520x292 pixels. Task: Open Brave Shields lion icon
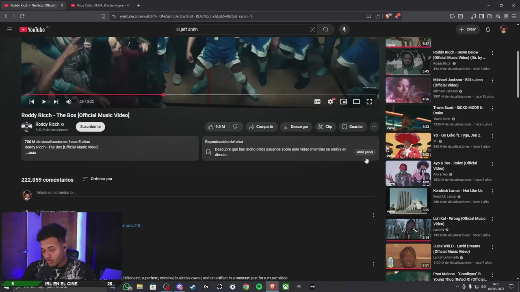point(388,16)
